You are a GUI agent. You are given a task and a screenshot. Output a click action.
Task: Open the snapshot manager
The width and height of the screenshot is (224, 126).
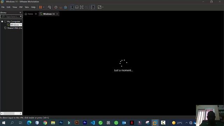(x=65, y=7)
